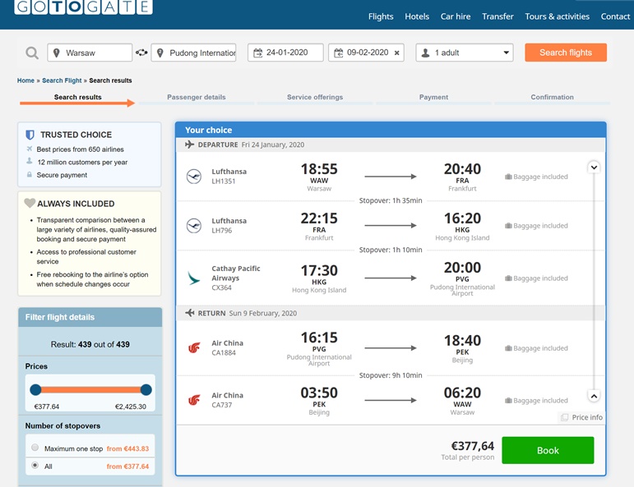Click the Air China logo for CA1884
The image size is (634, 487).
pos(194,347)
